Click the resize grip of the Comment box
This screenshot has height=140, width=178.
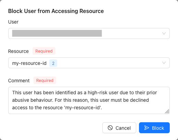(x=167, y=111)
